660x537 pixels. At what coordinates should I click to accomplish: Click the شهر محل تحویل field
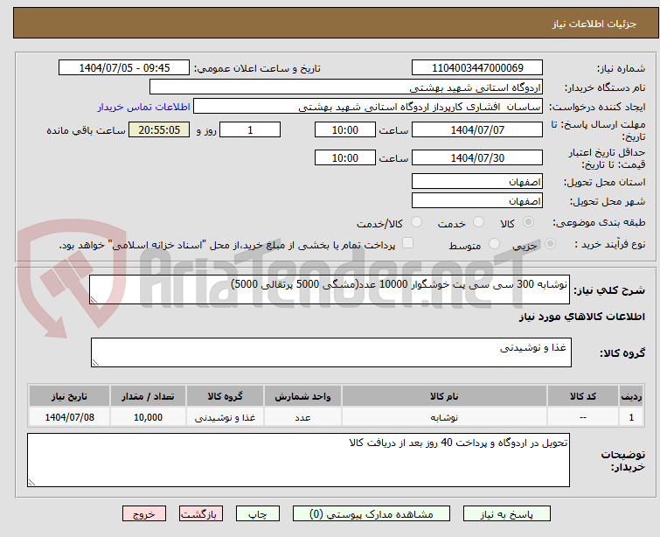(477, 201)
